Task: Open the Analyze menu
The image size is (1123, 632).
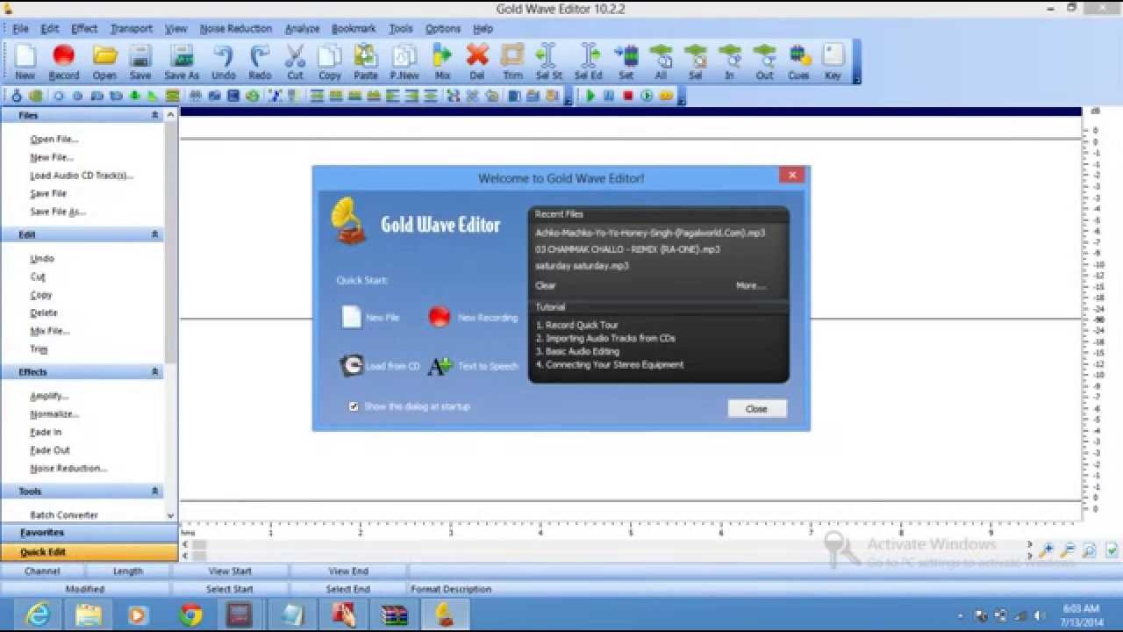Action: tap(303, 29)
